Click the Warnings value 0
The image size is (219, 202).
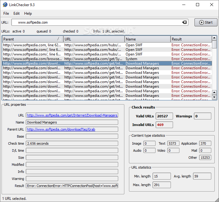202,116
